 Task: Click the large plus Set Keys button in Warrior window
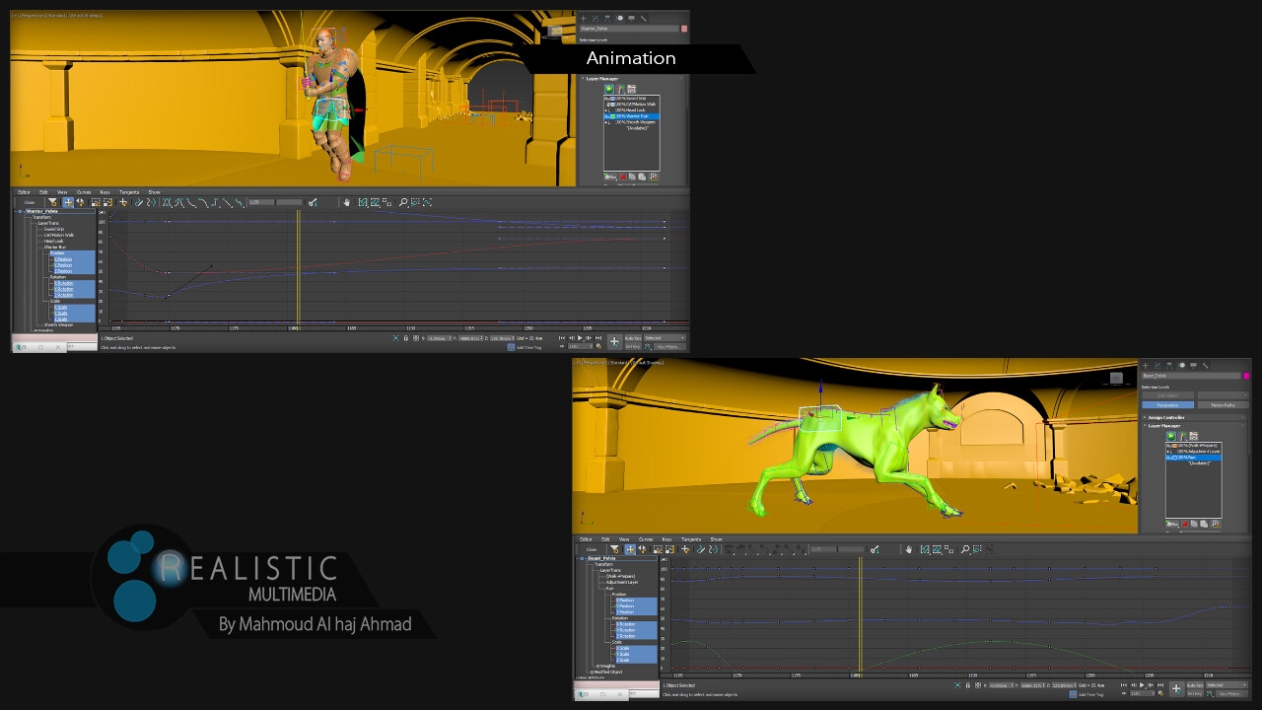(x=614, y=341)
